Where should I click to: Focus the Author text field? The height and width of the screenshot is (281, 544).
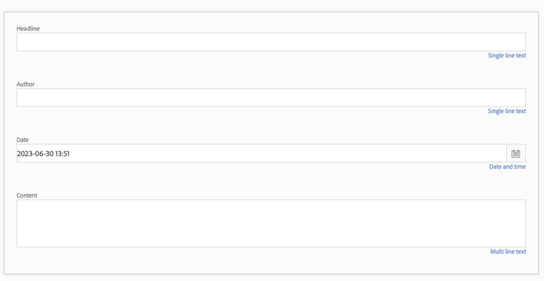pyautogui.click(x=271, y=98)
